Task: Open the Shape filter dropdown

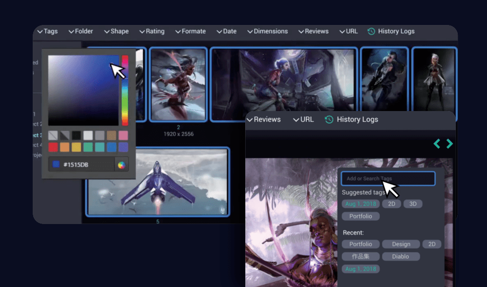Action: 116,31
